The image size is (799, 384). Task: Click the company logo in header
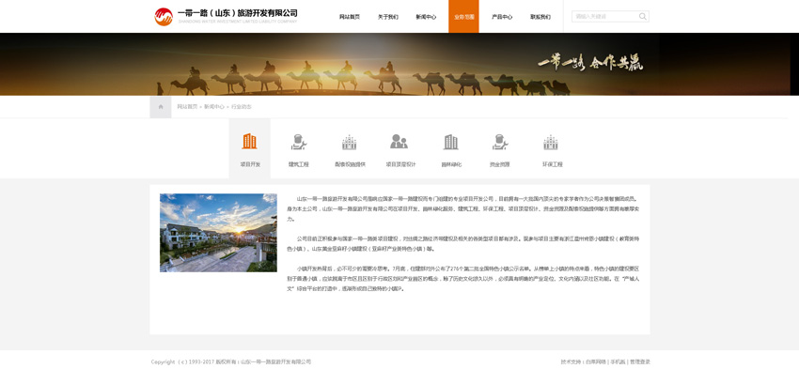[164, 16]
